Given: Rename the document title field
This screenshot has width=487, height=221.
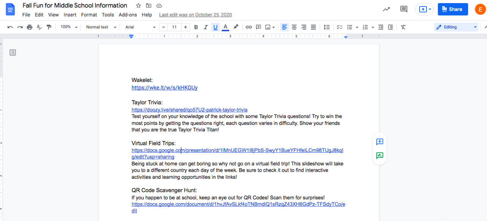Looking at the screenshot, I should (75, 5).
